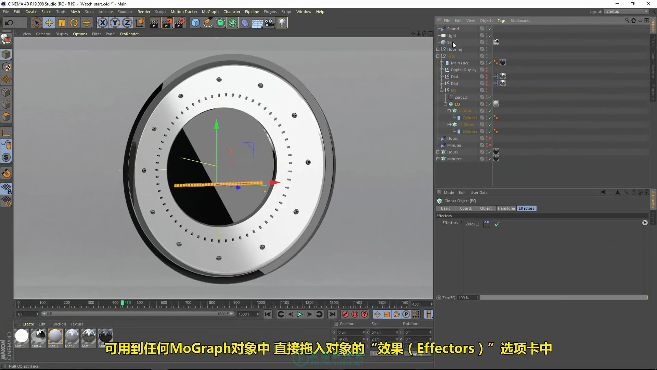
Task: Play the animation forward
Action: click(300, 314)
